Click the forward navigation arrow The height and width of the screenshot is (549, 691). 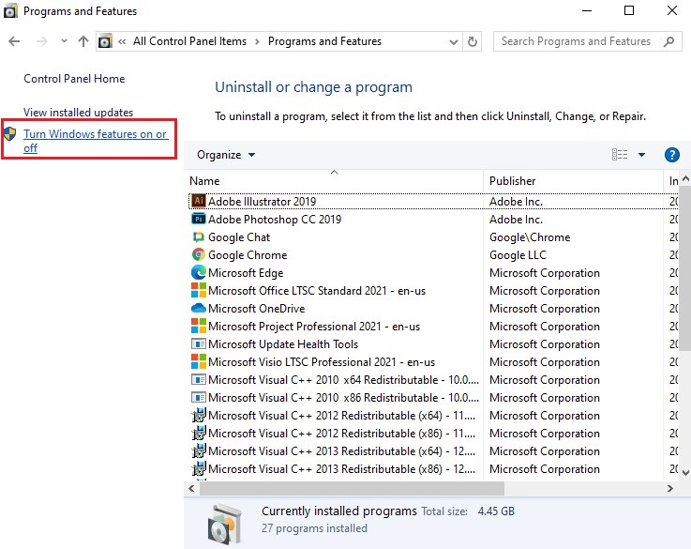(x=42, y=41)
